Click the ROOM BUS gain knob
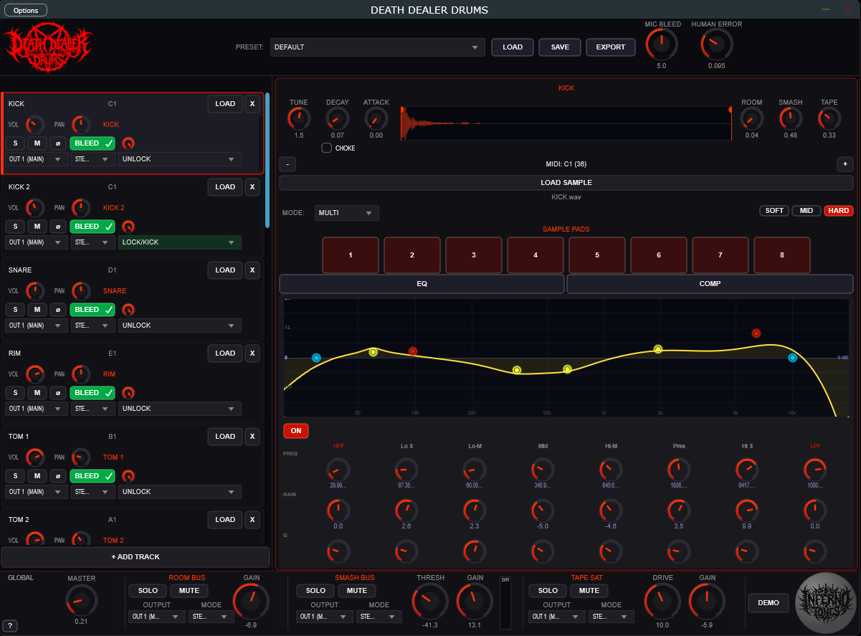Viewport: 861px width, 636px height. [x=251, y=601]
